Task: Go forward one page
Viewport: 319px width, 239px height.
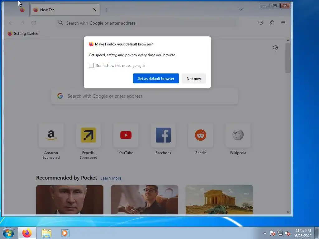Action: point(22,23)
